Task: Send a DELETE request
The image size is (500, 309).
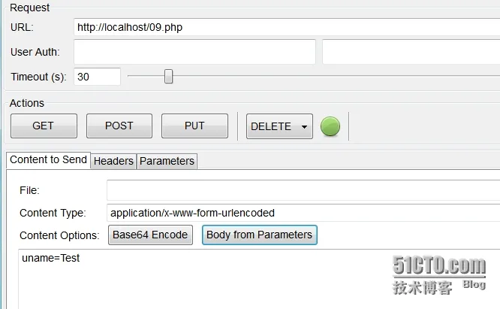Action: tap(271, 126)
